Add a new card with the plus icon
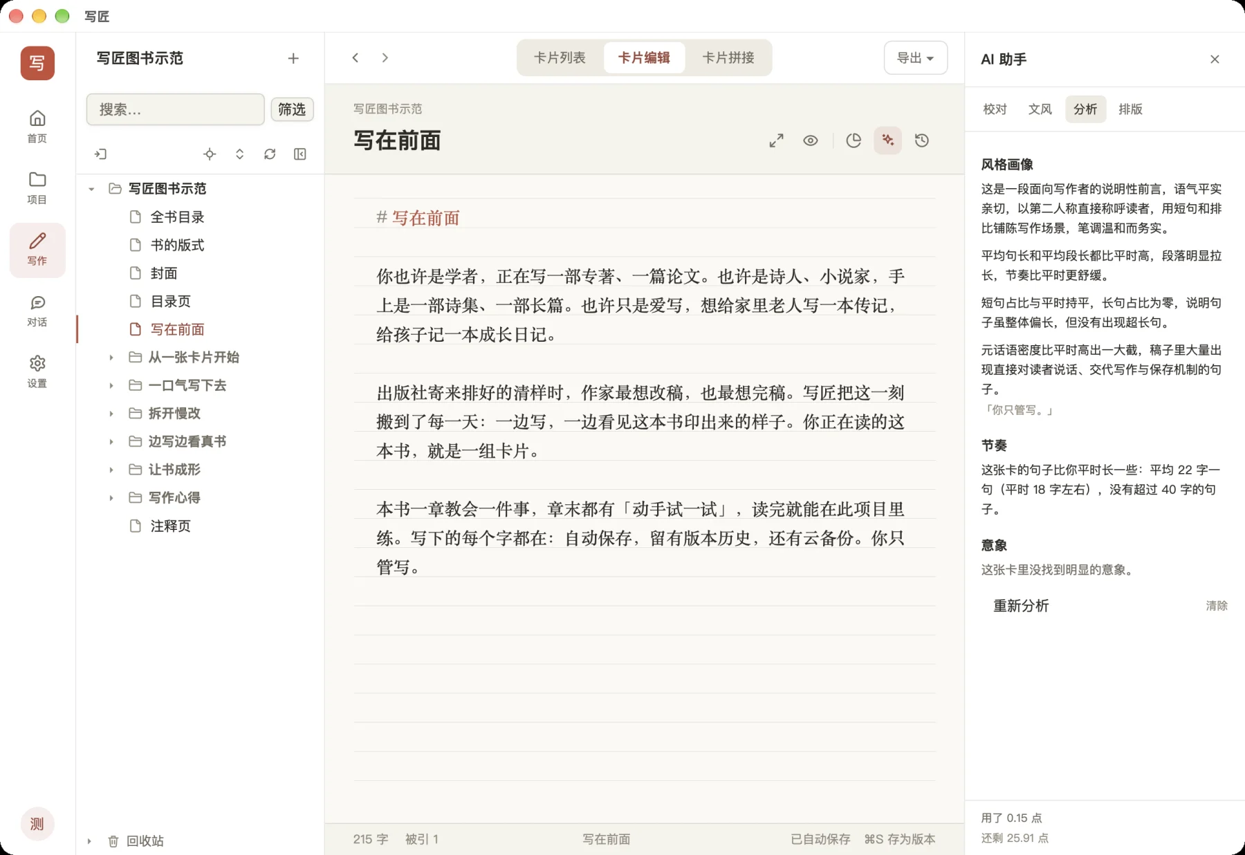Screen dimensions: 1245x855 coord(293,58)
